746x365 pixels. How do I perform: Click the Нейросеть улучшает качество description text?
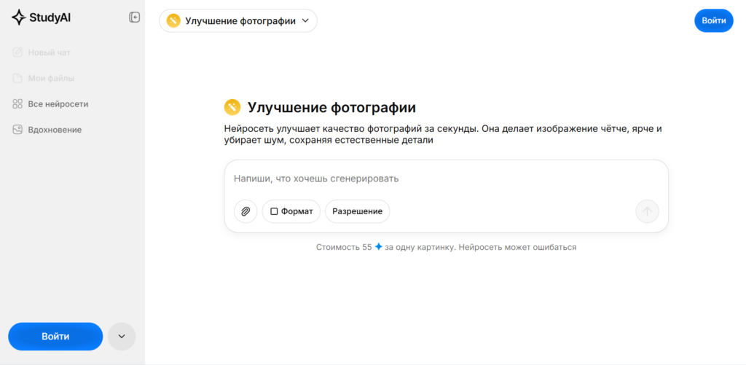click(443, 135)
